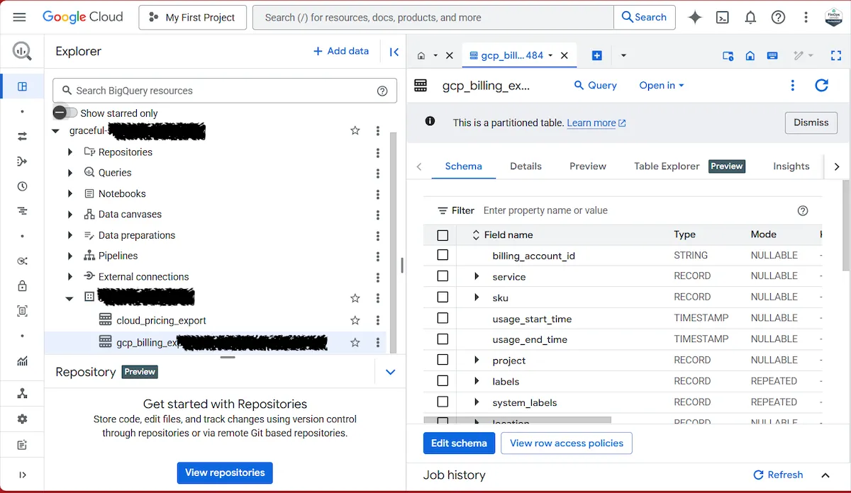Click the BigQuery logo in the sidebar
The height and width of the screenshot is (493, 851).
coord(22,51)
